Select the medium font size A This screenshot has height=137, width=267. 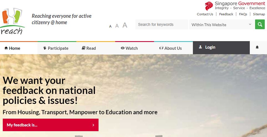point(117,26)
